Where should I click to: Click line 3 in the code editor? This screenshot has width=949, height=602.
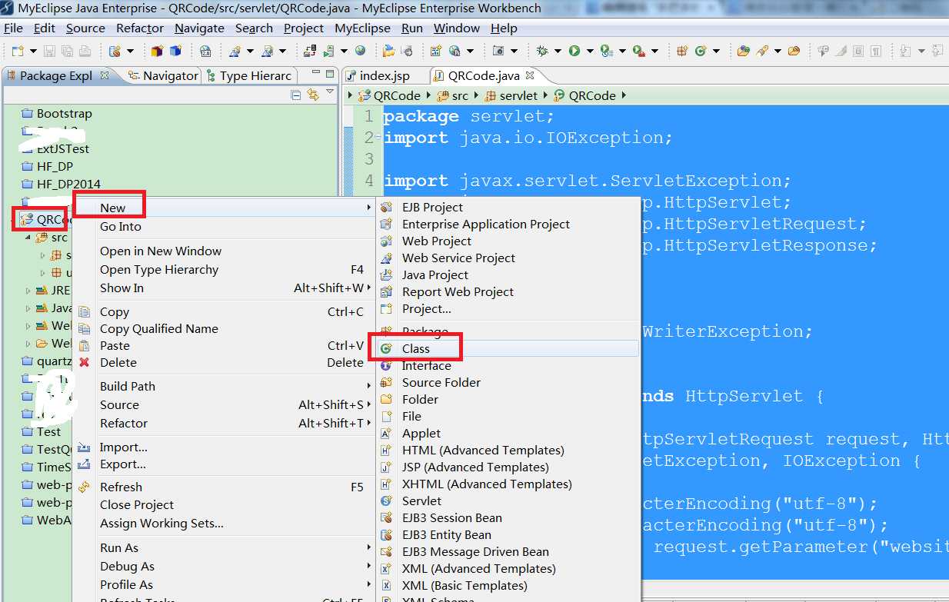666,159
